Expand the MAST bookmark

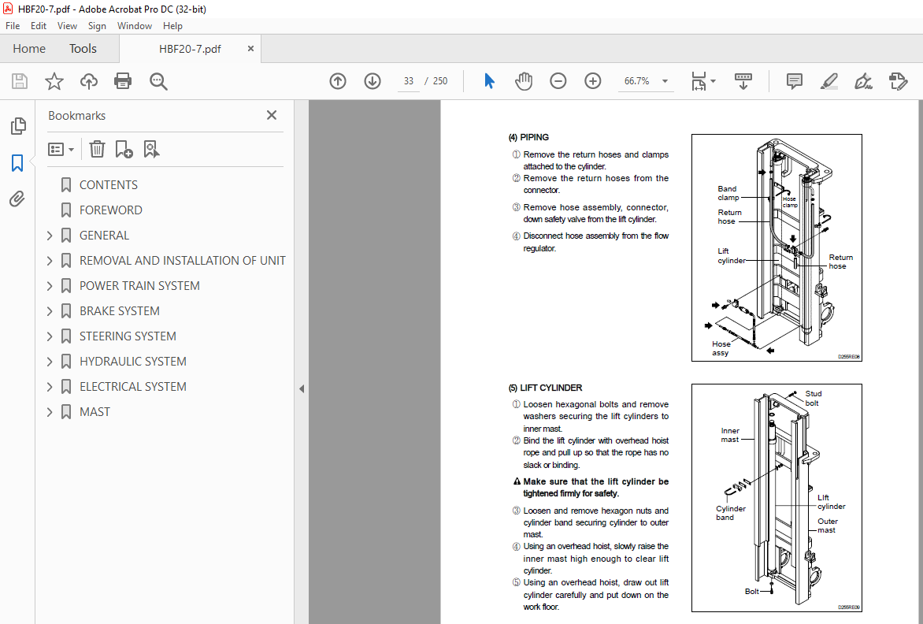pos(50,412)
